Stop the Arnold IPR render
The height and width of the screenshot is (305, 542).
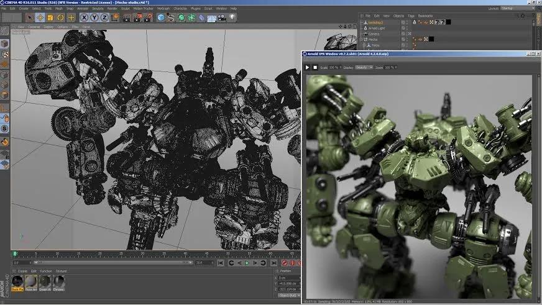(x=315, y=67)
